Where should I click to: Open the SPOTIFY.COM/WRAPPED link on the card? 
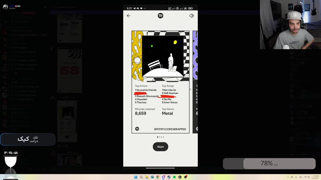170,129
